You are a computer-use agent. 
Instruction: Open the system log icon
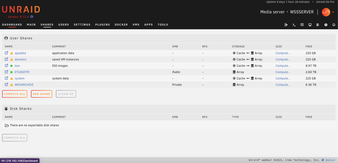(318, 25)
